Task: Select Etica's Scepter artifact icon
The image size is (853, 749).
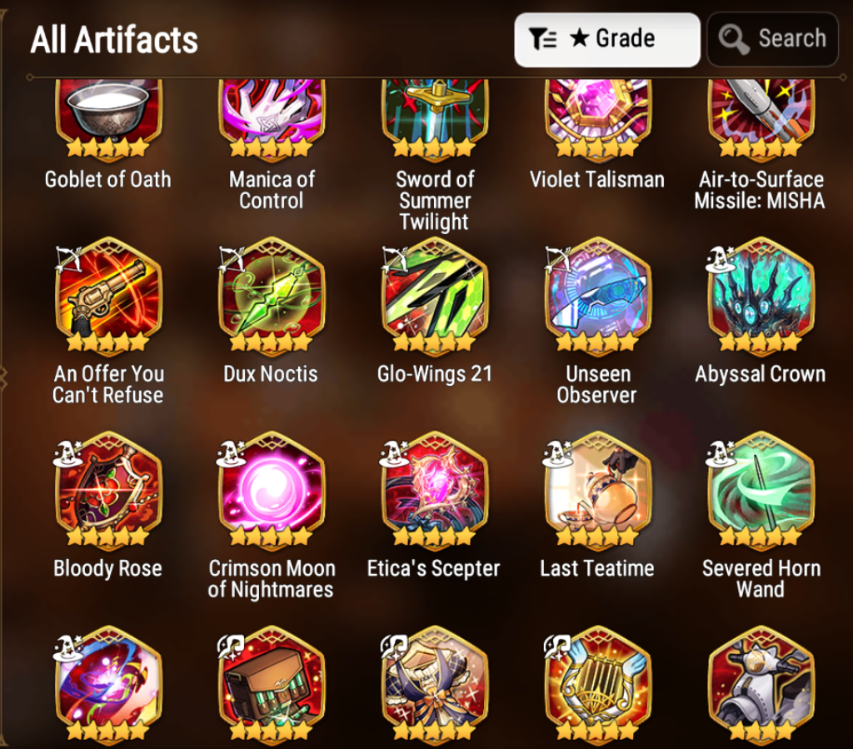Action: pyautogui.click(x=435, y=491)
